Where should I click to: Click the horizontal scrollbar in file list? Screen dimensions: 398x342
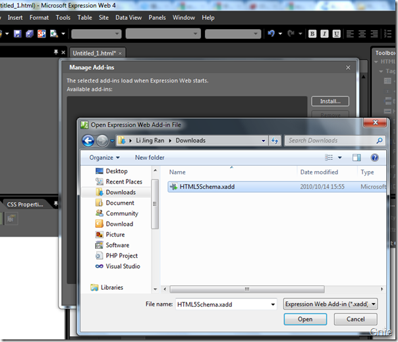[x=246, y=289]
